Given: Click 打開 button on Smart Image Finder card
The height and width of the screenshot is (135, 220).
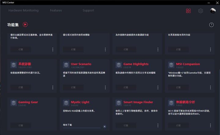Looking at the screenshot, I should pos(126,126).
